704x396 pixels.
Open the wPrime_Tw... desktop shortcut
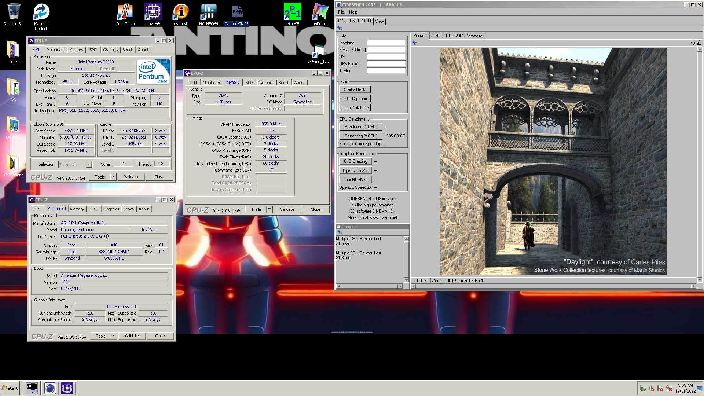(319, 54)
